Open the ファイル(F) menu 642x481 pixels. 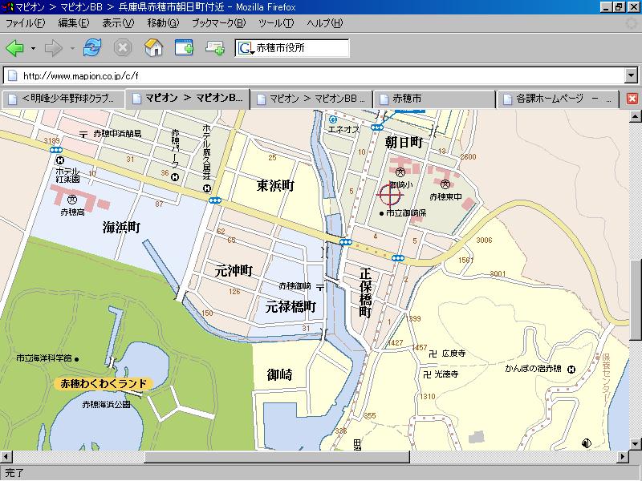[26, 23]
